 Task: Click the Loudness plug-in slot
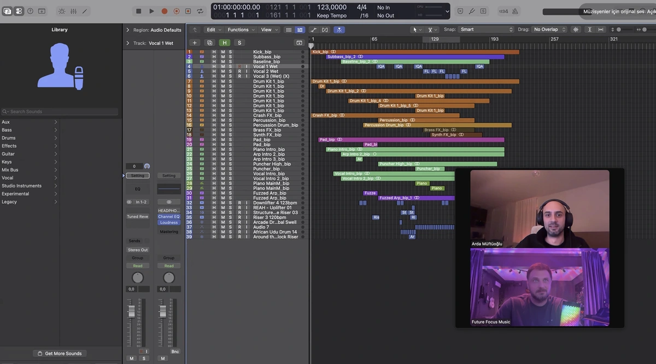[x=169, y=222]
